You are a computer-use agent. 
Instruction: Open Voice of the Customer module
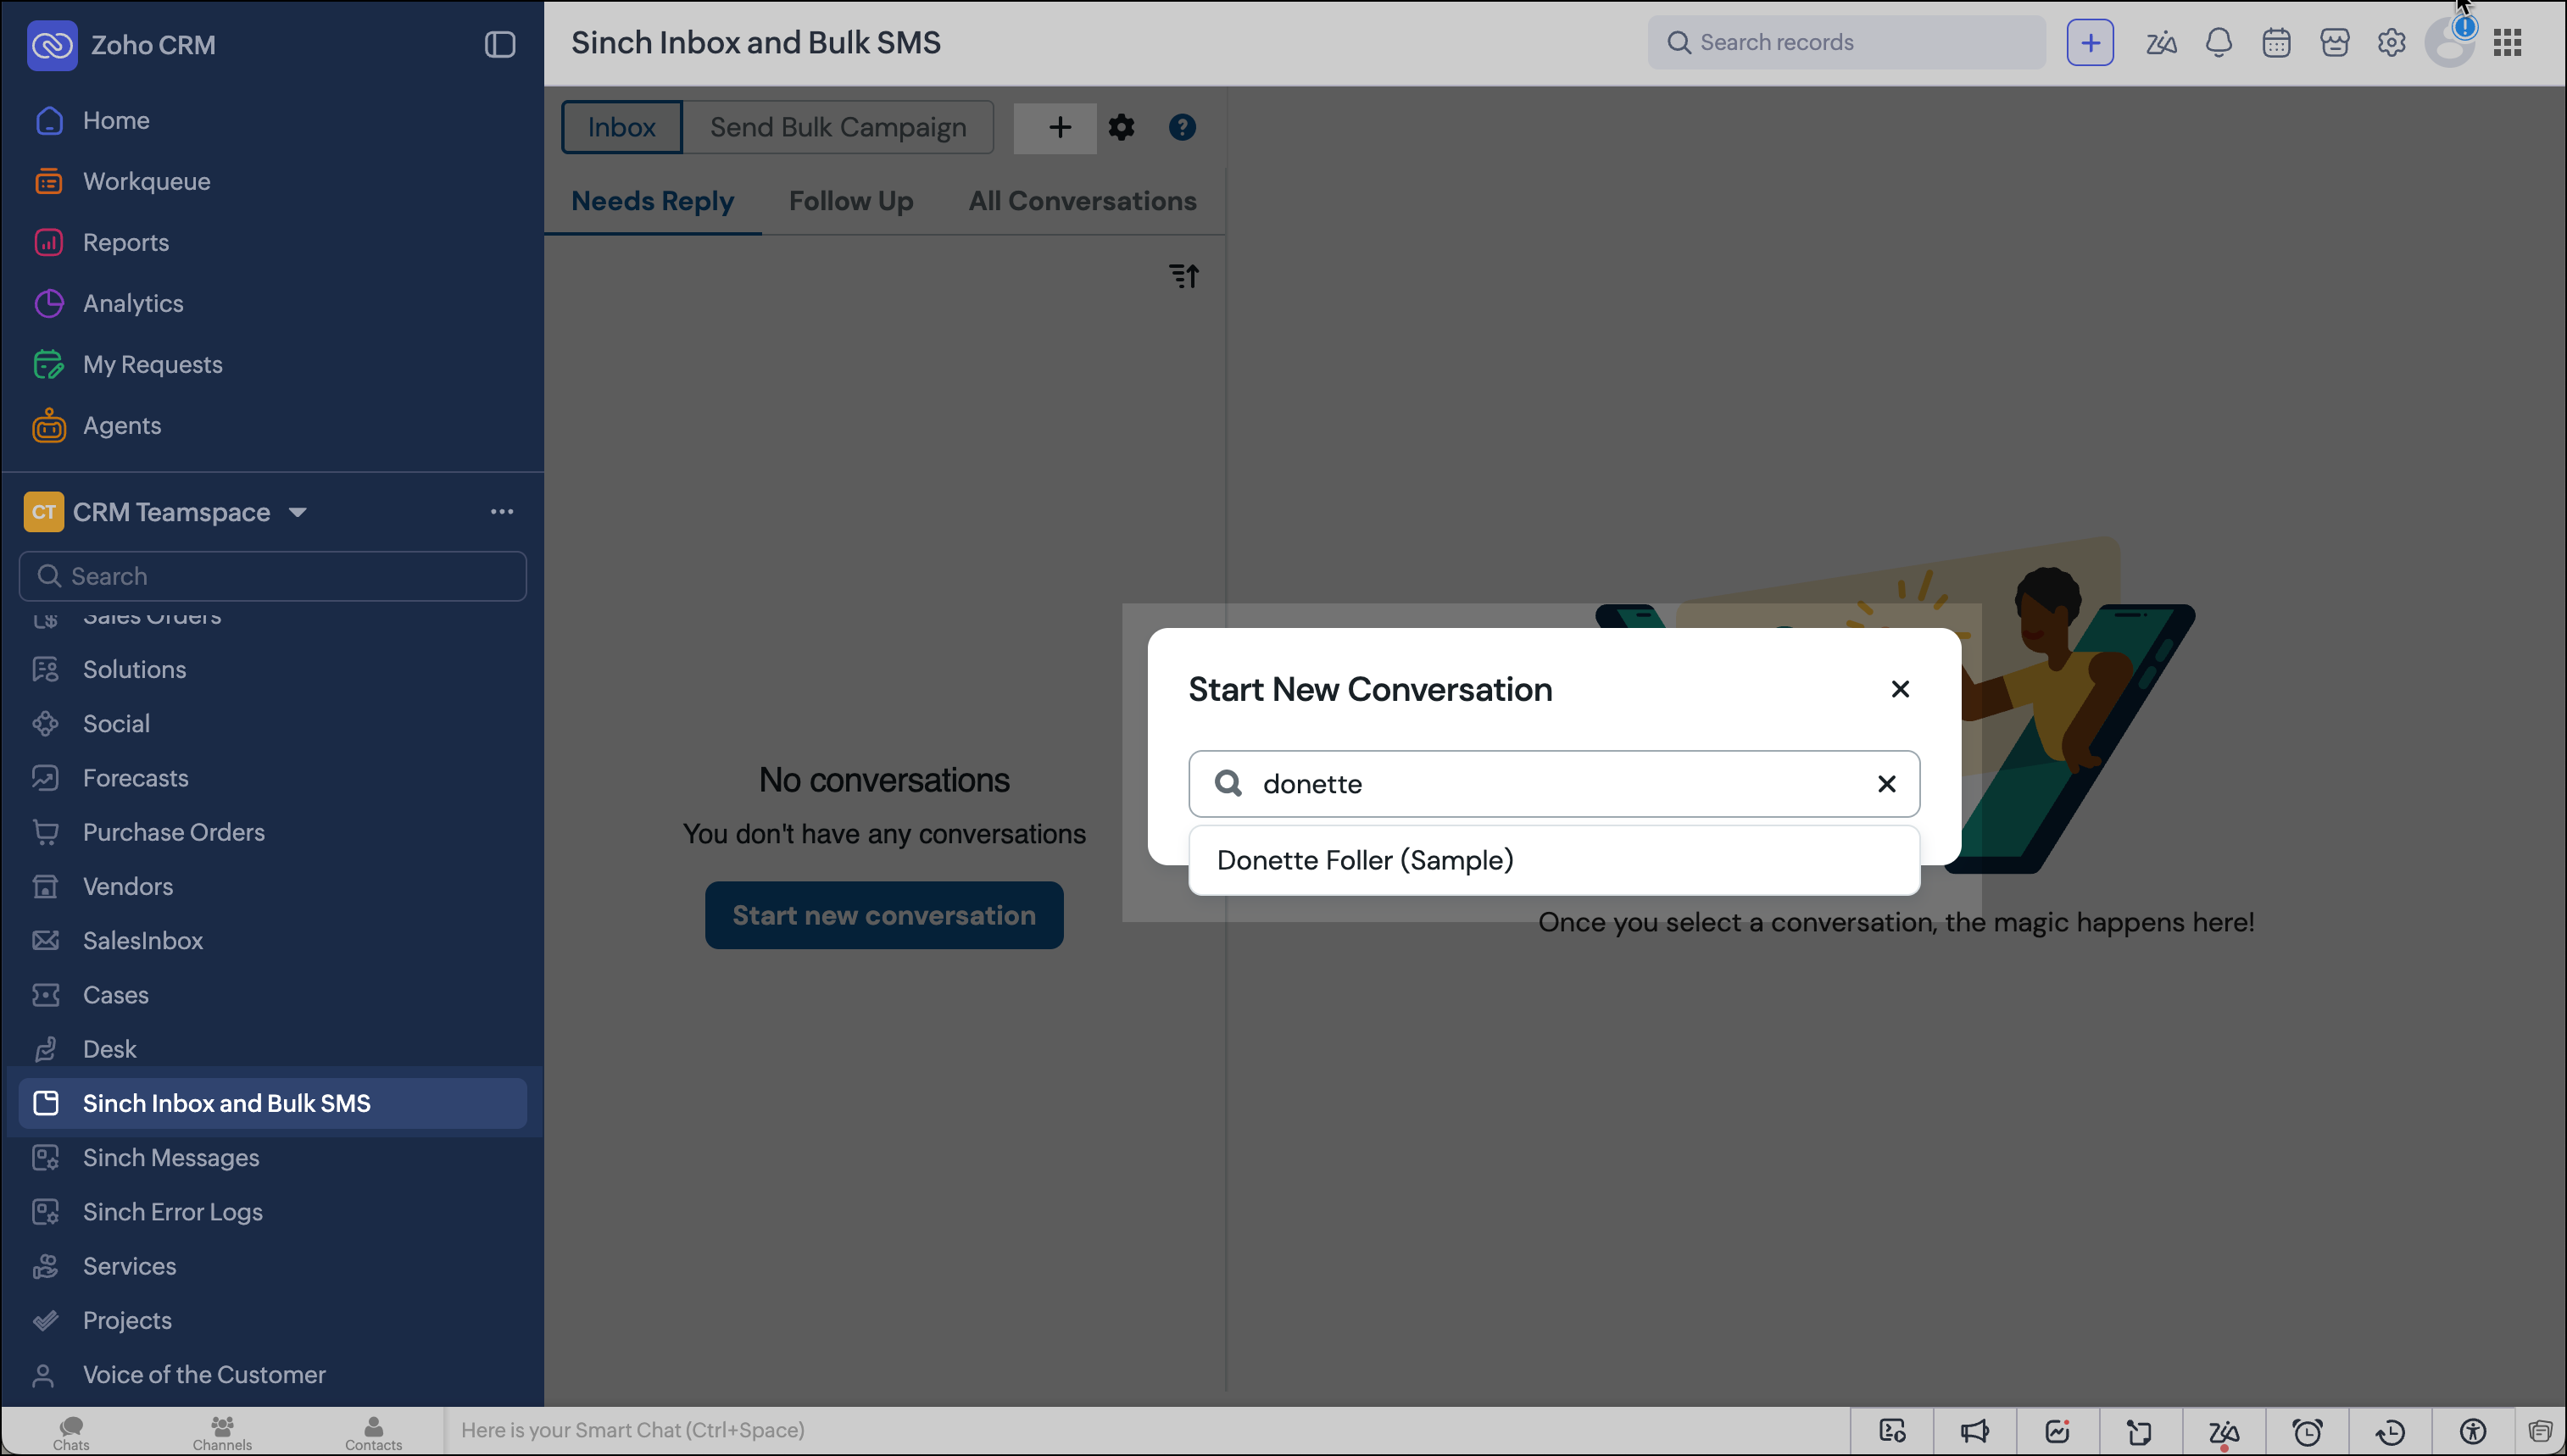tap(204, 1375)
